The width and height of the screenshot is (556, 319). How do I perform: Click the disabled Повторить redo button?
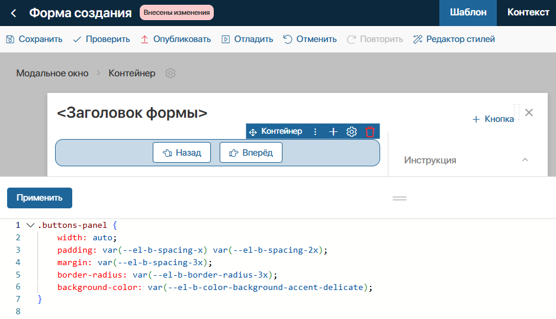[x=375, y=39]
